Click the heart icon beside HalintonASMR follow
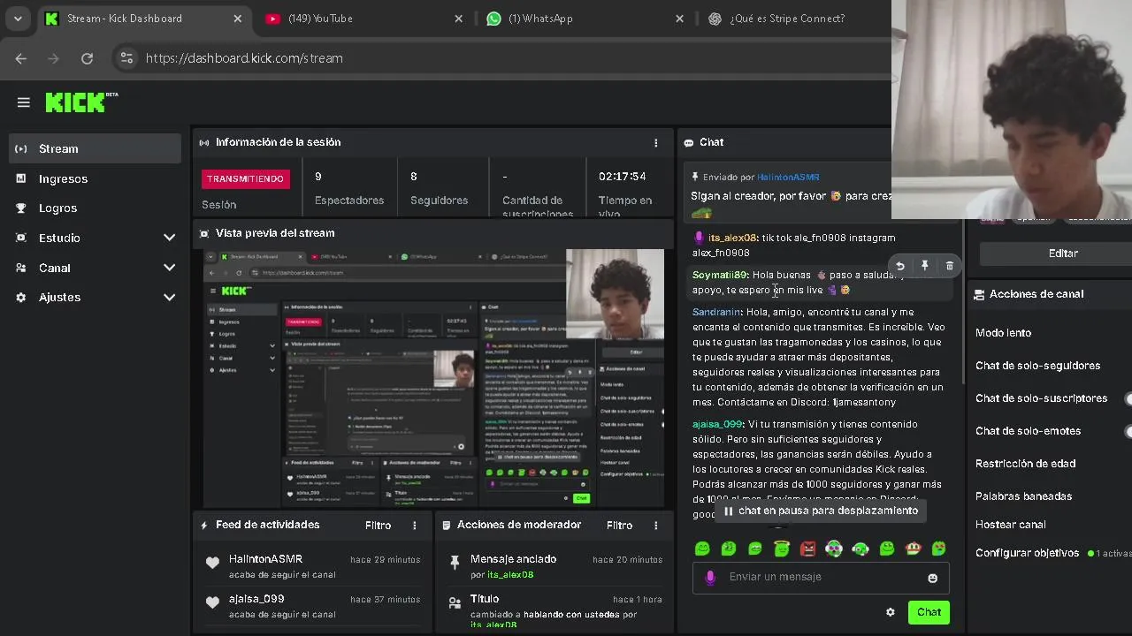The image size is (1132, 636). 212,563
